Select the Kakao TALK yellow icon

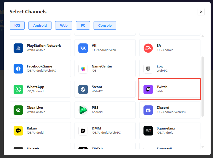point(18,131)
